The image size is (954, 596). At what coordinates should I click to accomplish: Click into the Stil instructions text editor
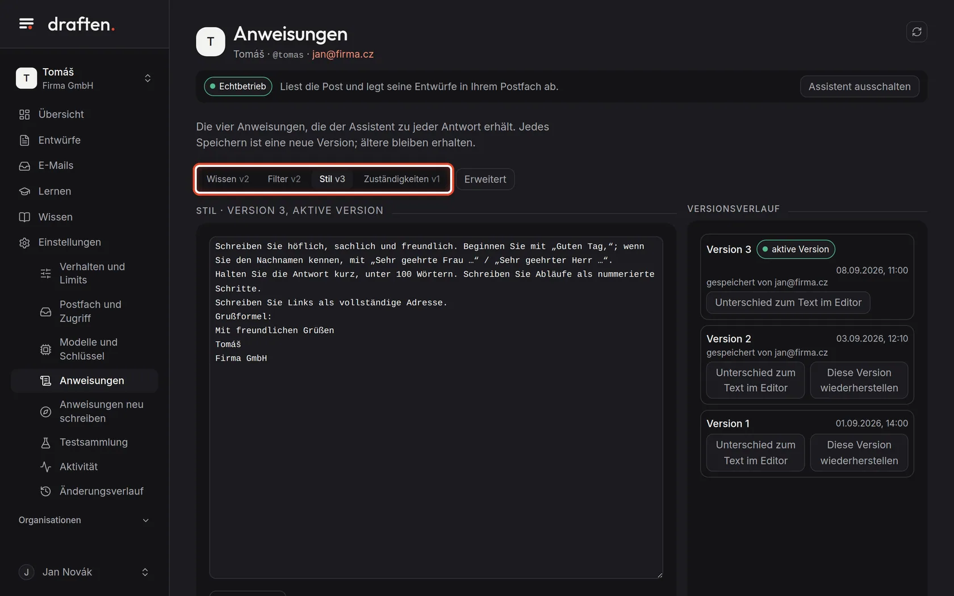pos(436,408)
